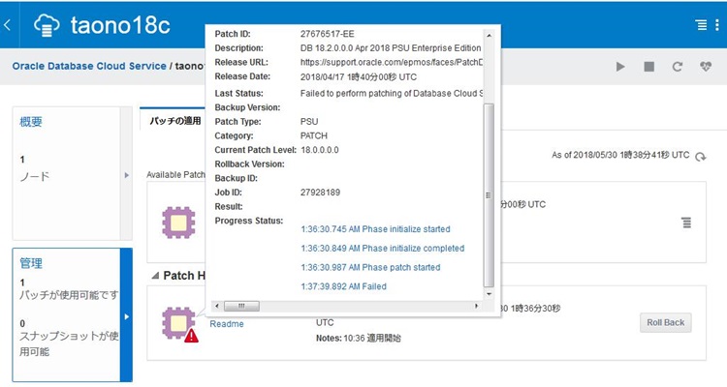Screen dimensions: 727x387
Task: Click the Restart service icon
Action: 678,67
